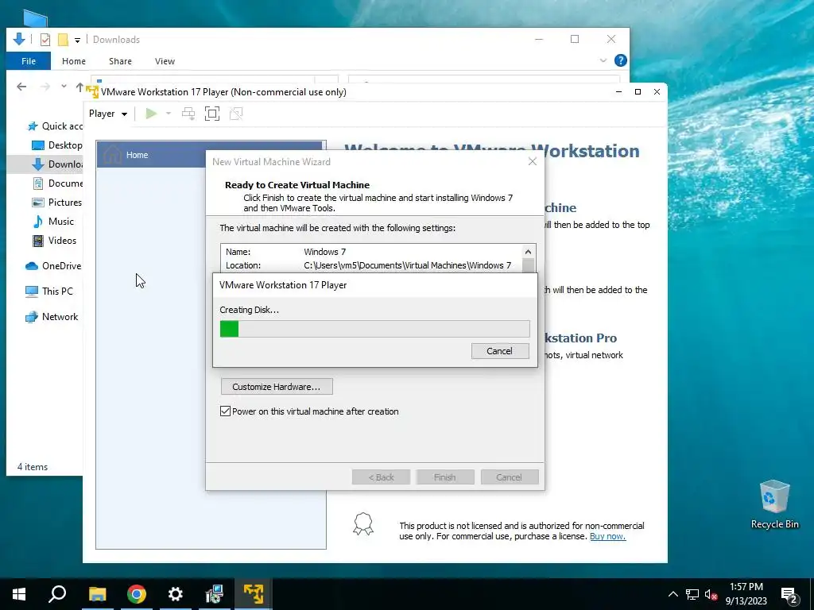Open taskbar search magnifier
Screen dimensions: 814x610
click(x=57, y=594)
